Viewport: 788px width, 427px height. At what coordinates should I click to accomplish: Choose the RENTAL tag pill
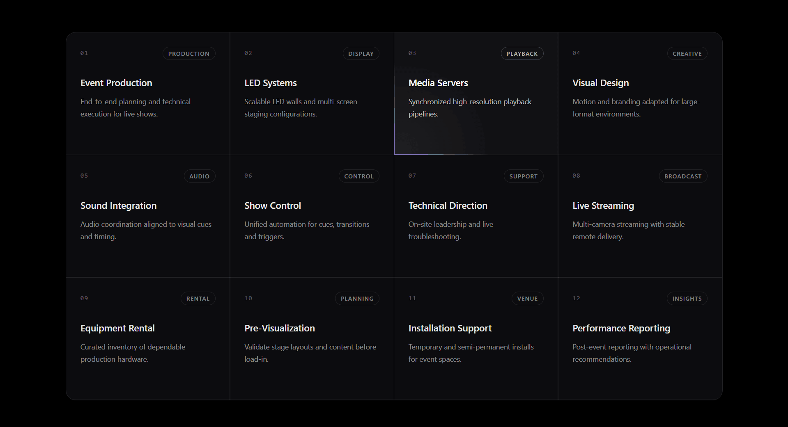click(198, 299)
